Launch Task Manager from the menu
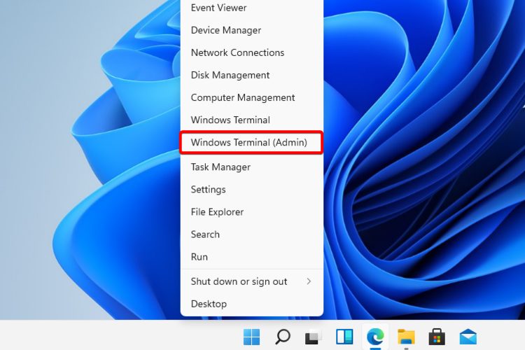The image size is (525, 350). click(220, 167)
